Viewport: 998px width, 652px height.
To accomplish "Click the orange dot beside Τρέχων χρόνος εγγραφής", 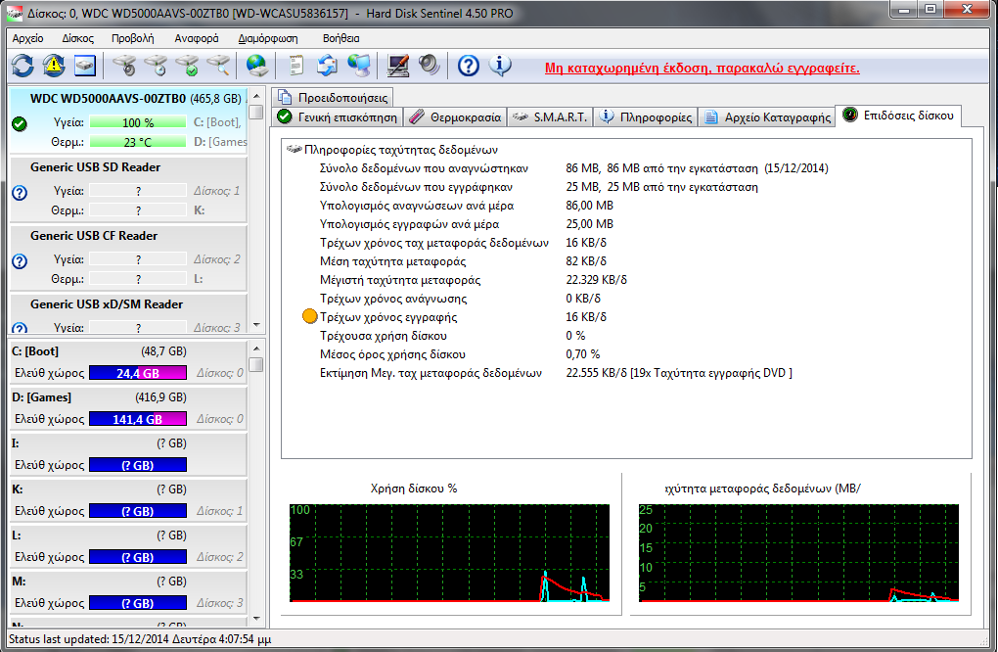I will (310, 316).
